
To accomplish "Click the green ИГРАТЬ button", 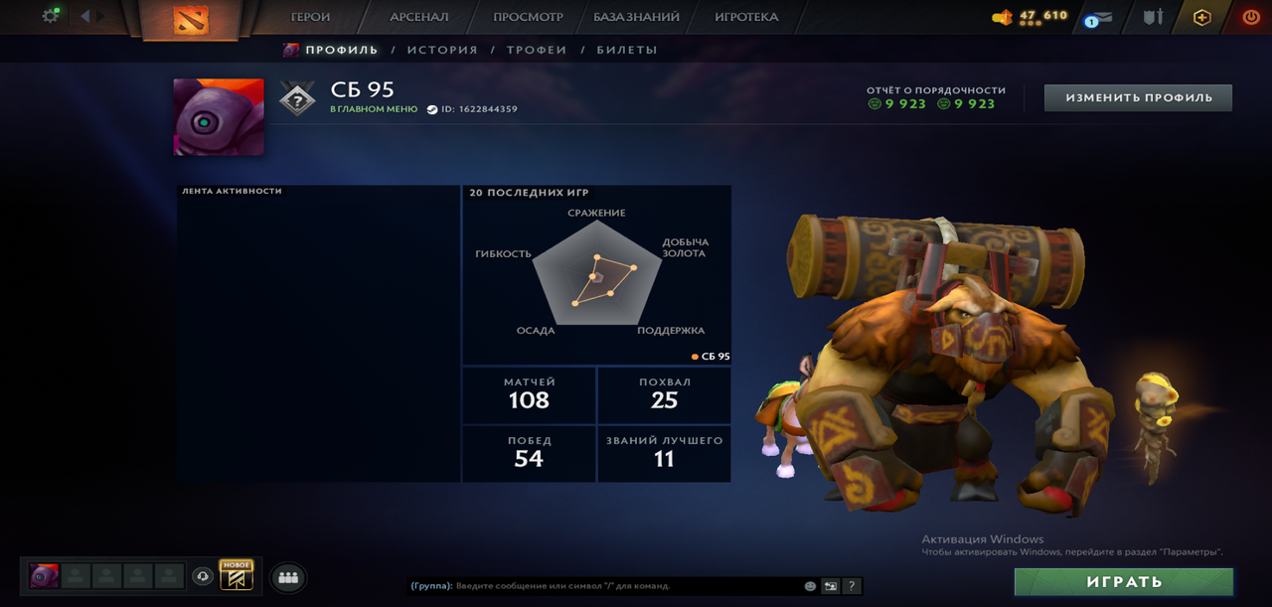I will (1124, 582).
